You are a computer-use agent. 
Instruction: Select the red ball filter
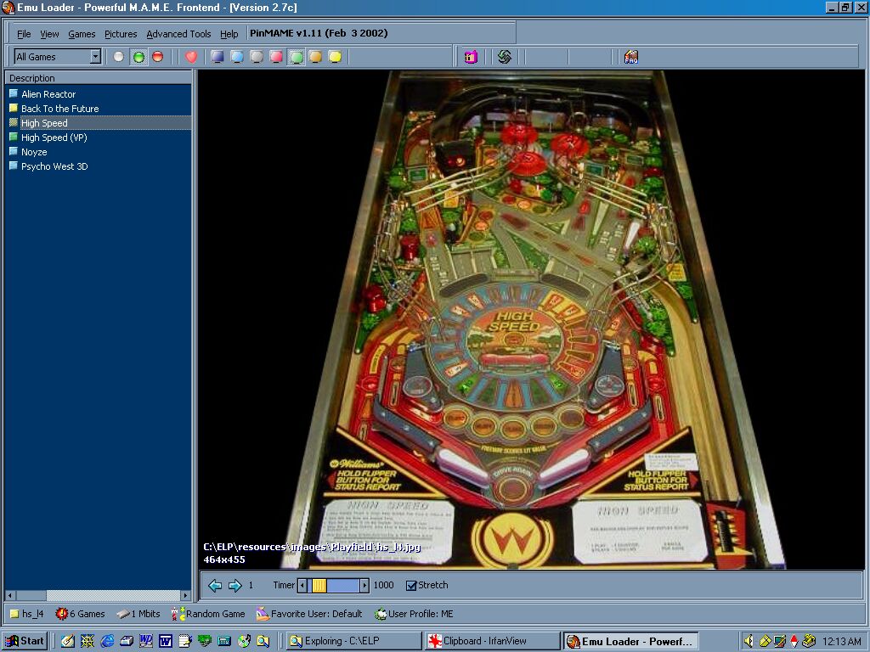coord(158,57)
